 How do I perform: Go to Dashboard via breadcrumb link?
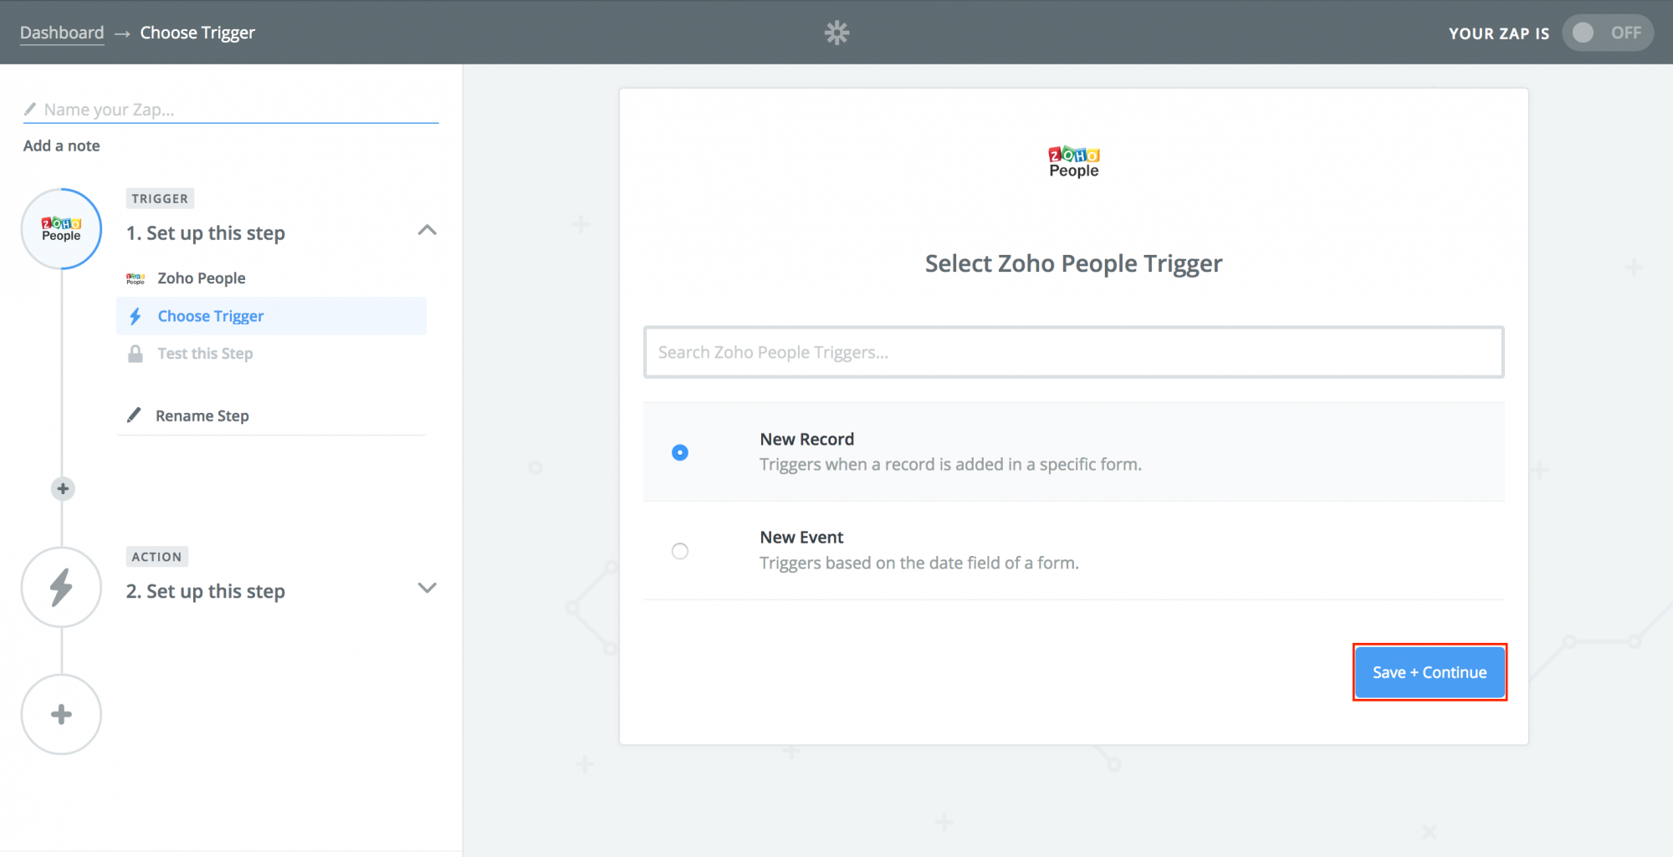click(62, 33)
